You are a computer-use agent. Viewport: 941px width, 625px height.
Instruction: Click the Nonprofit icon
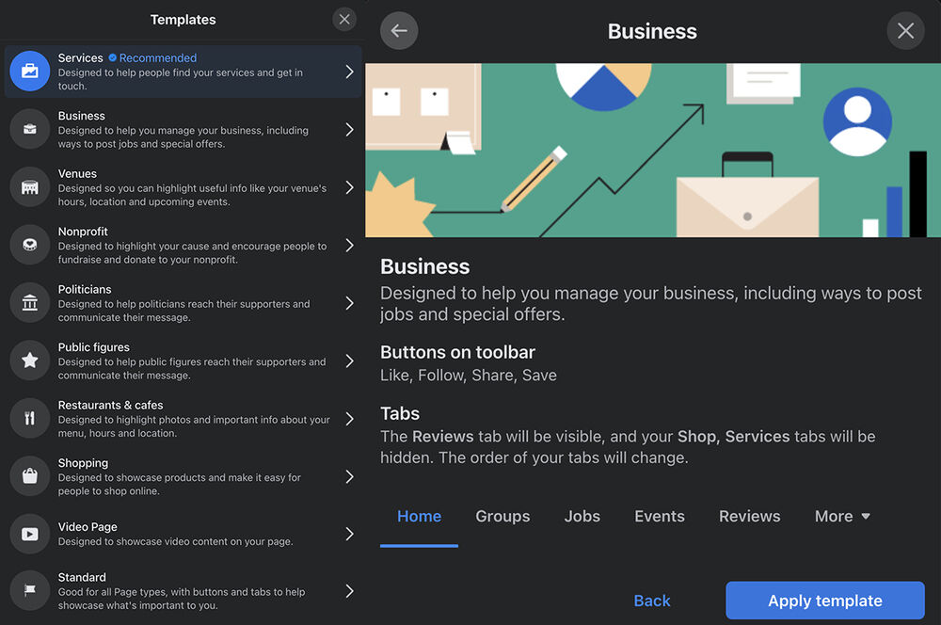[x=29, y=245]
